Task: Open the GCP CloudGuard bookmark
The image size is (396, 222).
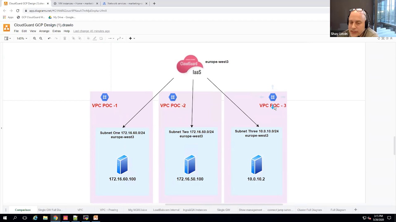Action: [x=31, y=17]
